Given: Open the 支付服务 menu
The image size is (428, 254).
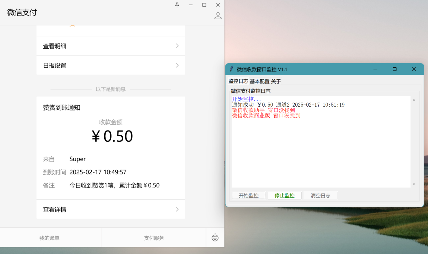Looking at the screenshot, I should pyautogui.click(x=154, y=238).
